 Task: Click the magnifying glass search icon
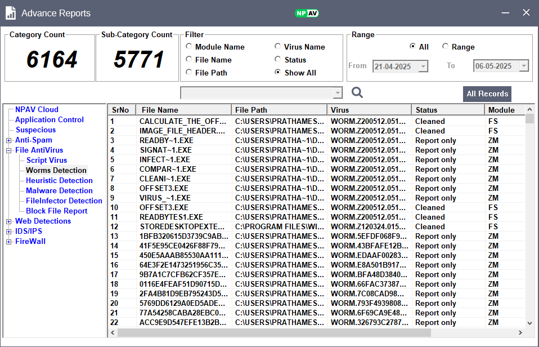click(357, 93)
